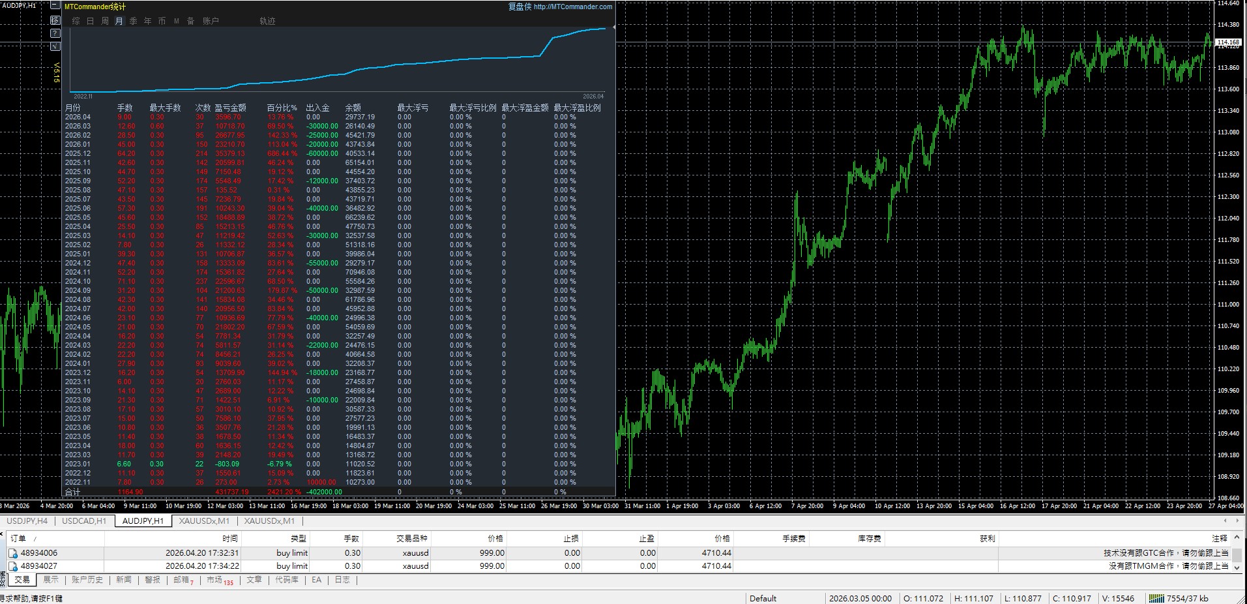The width and height of the screenshot is (1247, 604).
Task: Sort orders by the 时间 column header
Action: pyautogui.click(x=173, y=539)
